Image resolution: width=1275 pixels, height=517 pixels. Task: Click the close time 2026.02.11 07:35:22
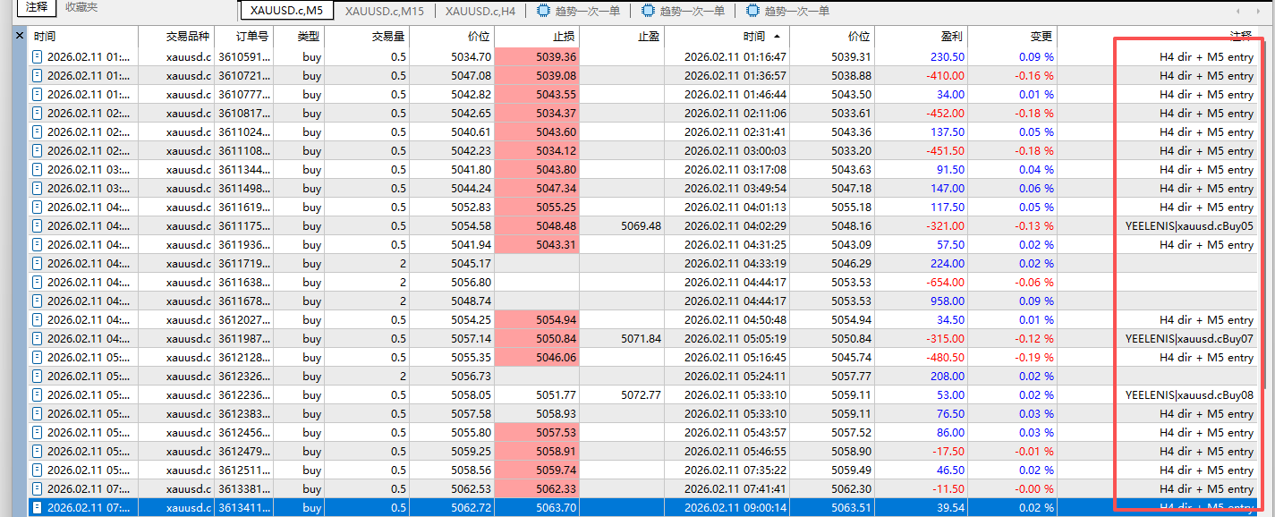click(x=735, y=470)
